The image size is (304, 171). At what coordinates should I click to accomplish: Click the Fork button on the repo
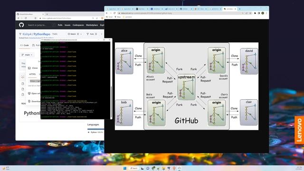(92, 34)
